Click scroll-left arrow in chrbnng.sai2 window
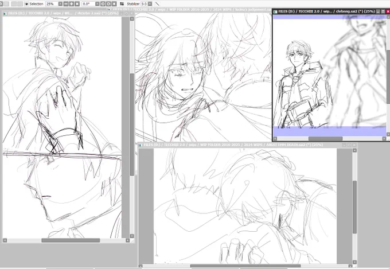 coord(275,139)
